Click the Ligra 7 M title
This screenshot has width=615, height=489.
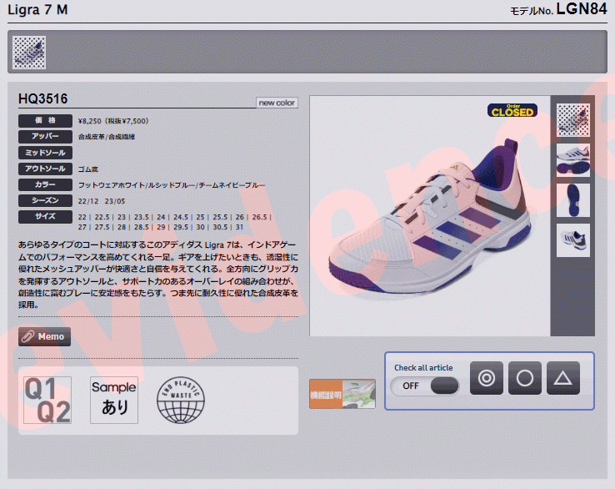click(x=37, y=9)
